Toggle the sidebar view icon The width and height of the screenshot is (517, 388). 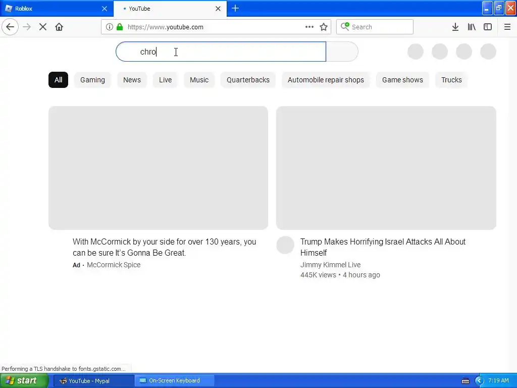click(x=488, y=27)
